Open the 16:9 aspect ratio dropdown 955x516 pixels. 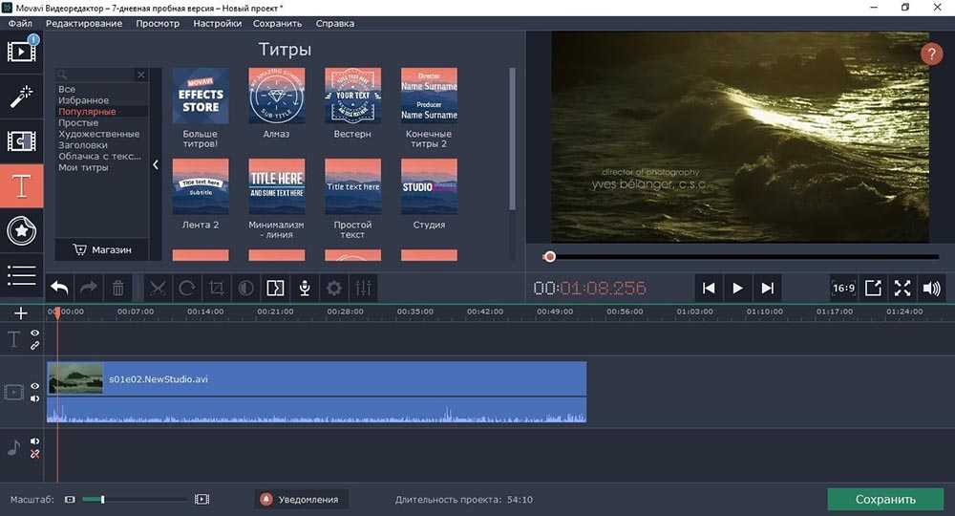click(843, 288)
